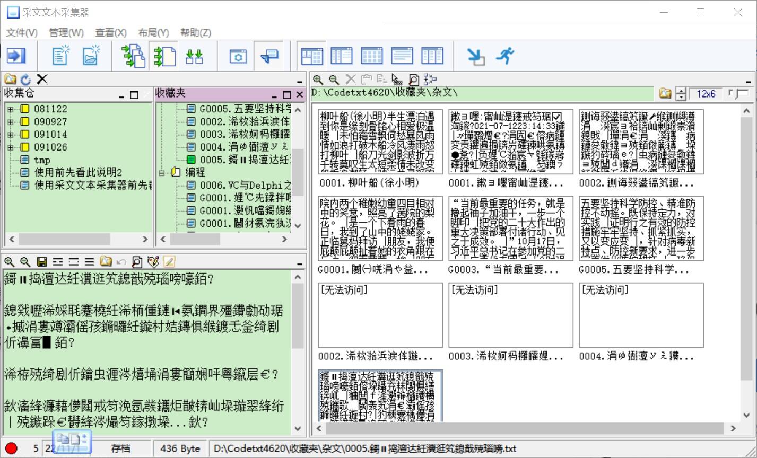The width and height of the screenshot is (757, 458).
Task: Toggle the multi-file import toolbar button
Action: coord(133,56)
